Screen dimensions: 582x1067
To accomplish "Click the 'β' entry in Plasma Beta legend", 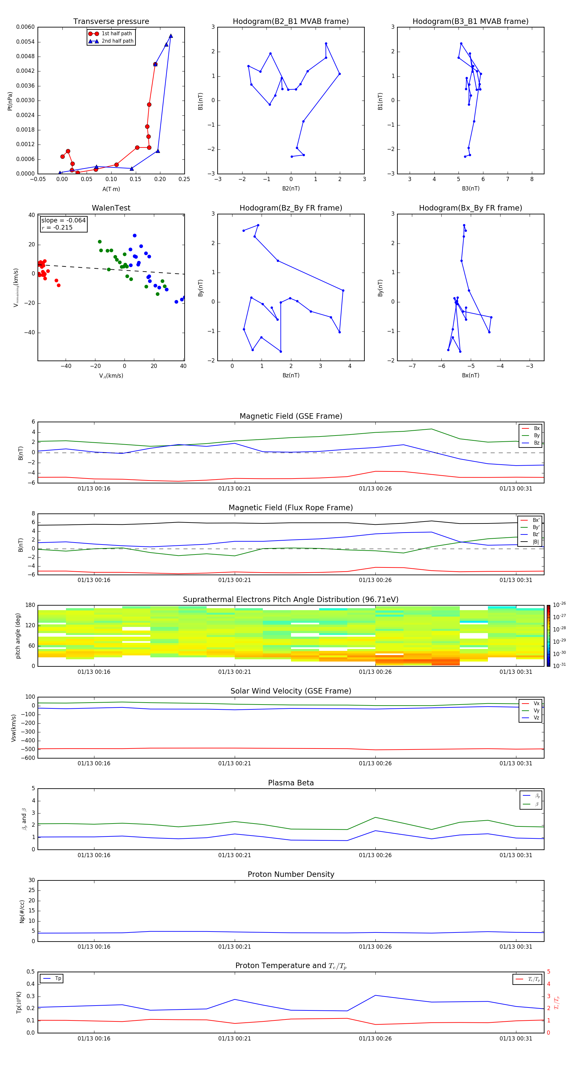I will pyautogui.click(x=531, y=804).
